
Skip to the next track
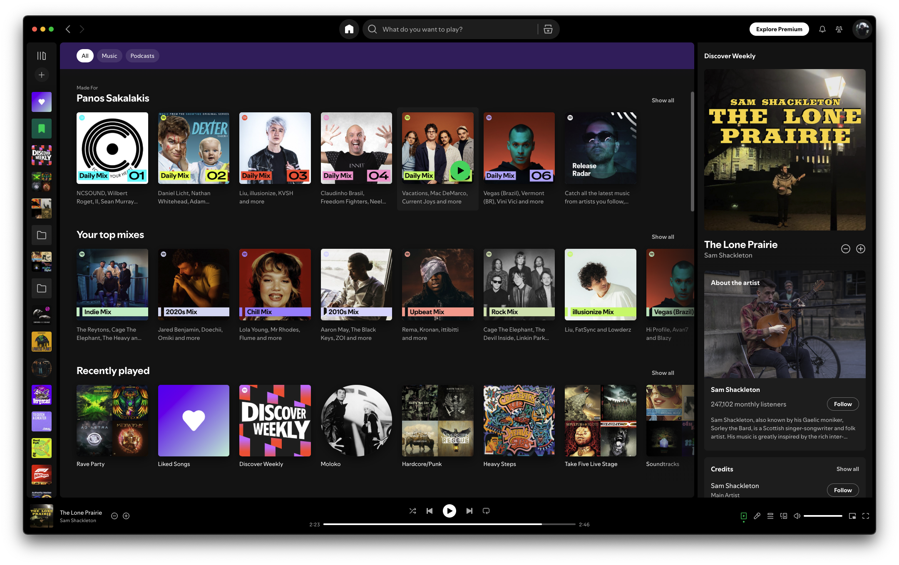(x=469, y=511)
